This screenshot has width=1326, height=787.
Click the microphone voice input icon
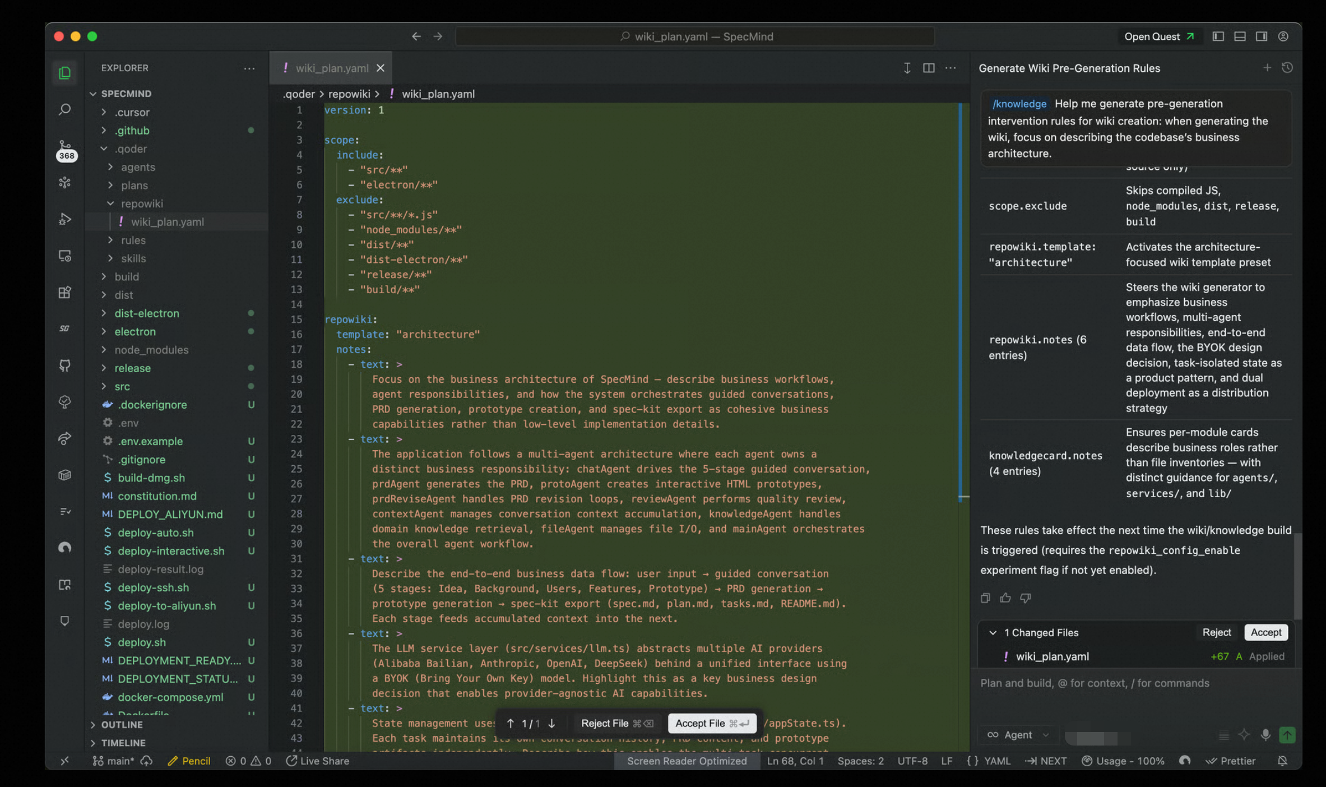[1265, 735]
